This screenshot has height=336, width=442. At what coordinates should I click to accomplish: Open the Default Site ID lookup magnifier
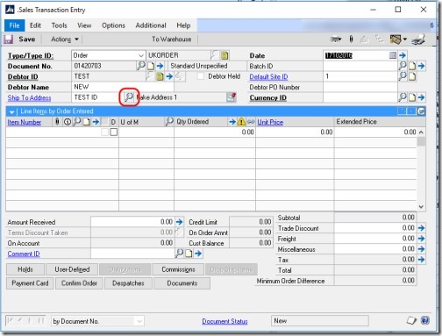tap(403, 76)
